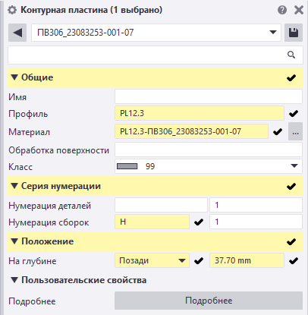Open the property pane settings gear
The height and width of the screenshot is (315, 308).
(x=12, y=11)
